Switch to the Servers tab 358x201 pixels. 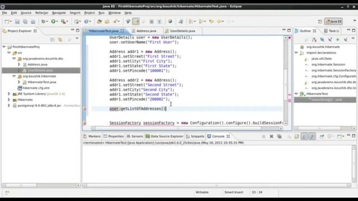pos(135,136)
